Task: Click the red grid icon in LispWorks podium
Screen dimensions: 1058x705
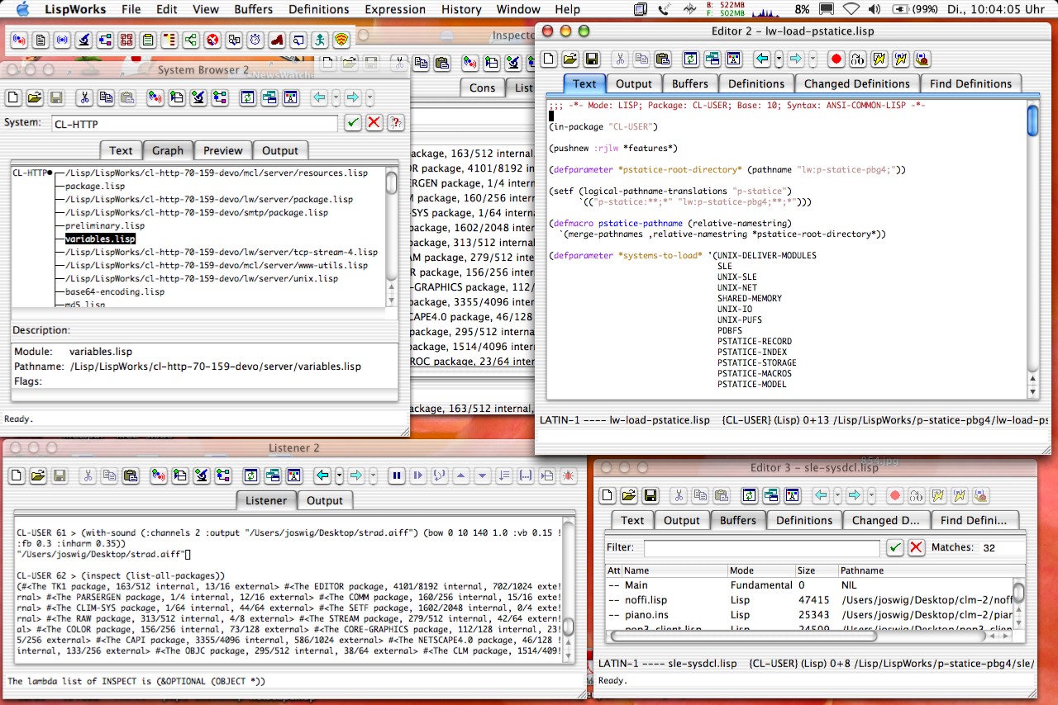Action: [126, 40]
